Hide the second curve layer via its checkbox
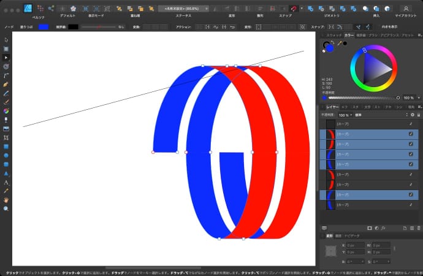Image resolution: width=423 pixels, height=276 pixels. click(411, 133)
